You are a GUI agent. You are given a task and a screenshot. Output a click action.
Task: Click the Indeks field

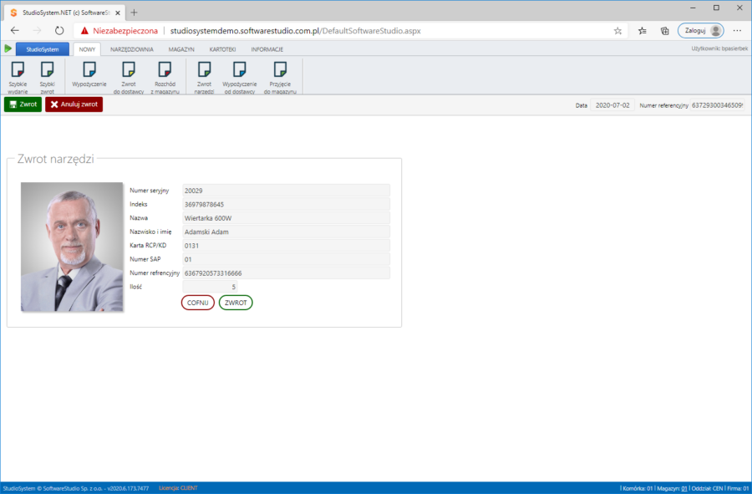(287, 204)
